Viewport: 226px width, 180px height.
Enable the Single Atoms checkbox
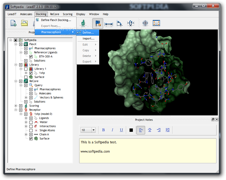[x=31, y=131]
